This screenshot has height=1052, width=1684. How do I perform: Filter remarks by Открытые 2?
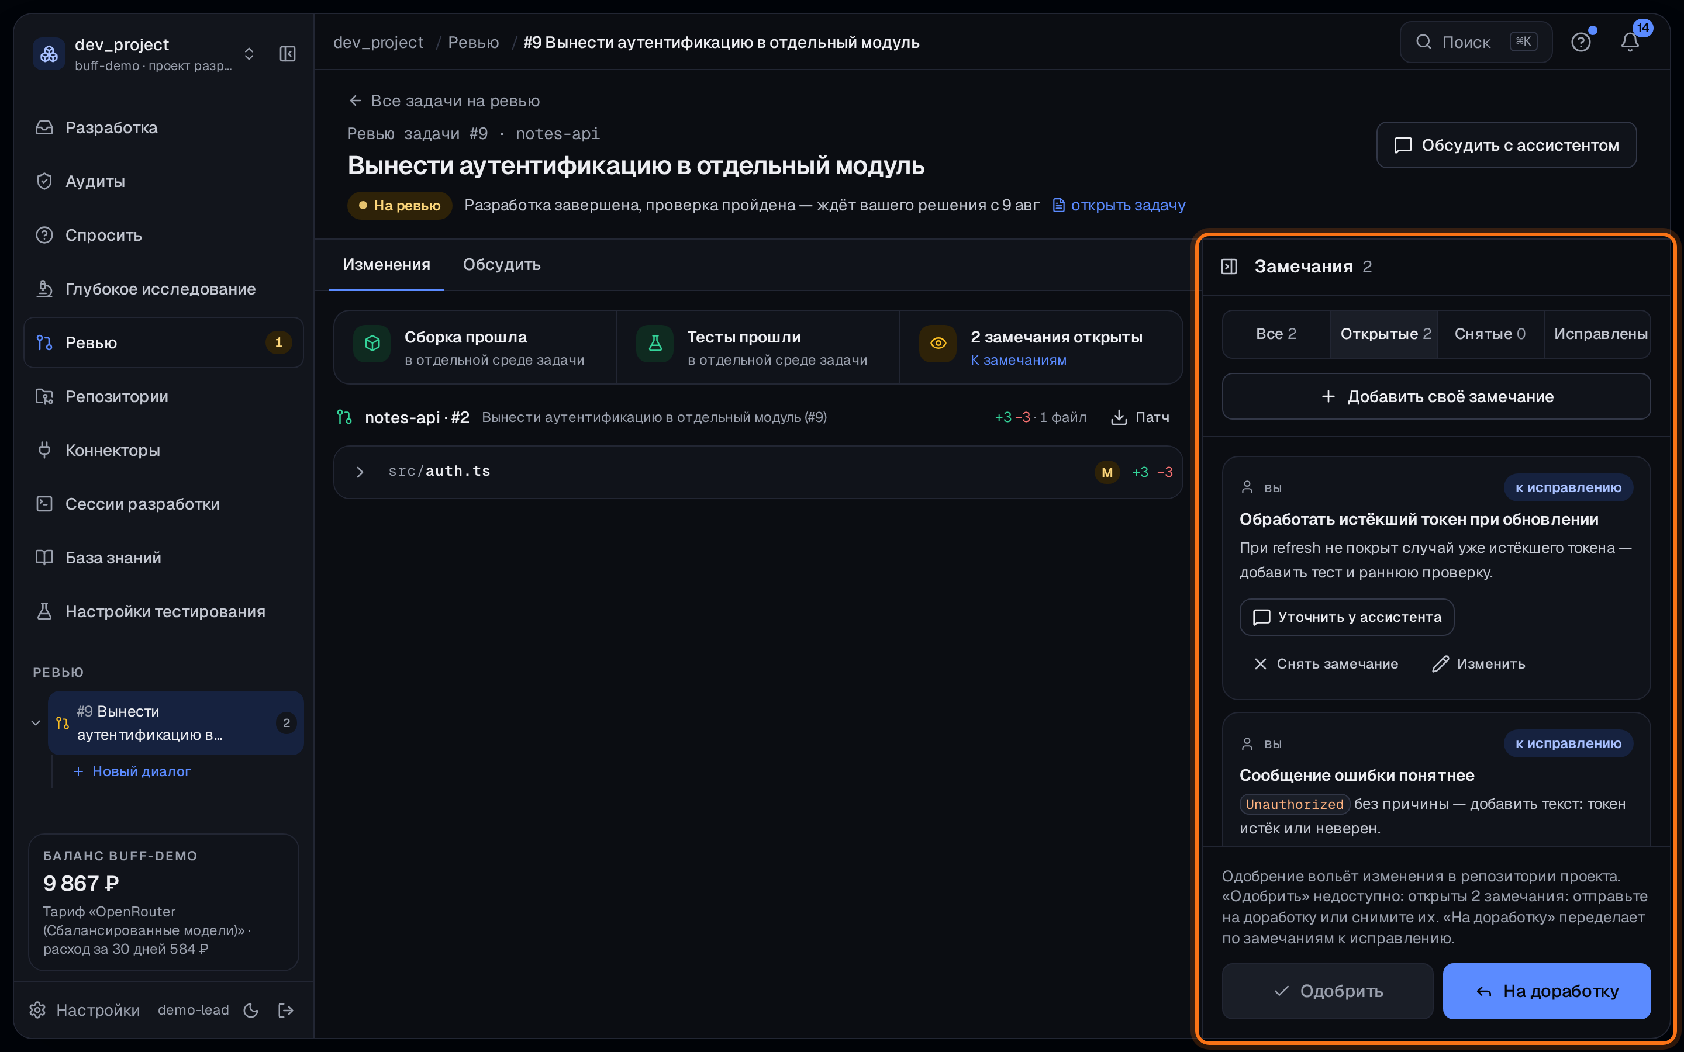(x=1385, y=334)
